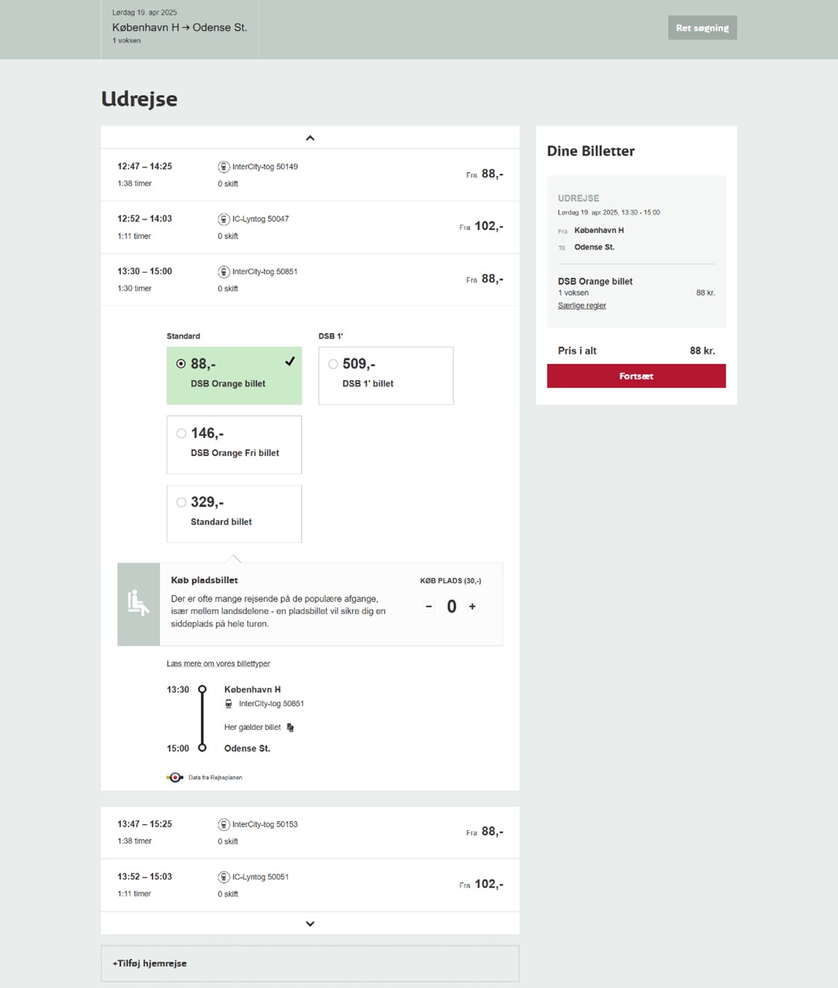Screen dimensions: 838x988
Task: Click the 'Her gælder billet' text
Action: click(x=252, y=728)
